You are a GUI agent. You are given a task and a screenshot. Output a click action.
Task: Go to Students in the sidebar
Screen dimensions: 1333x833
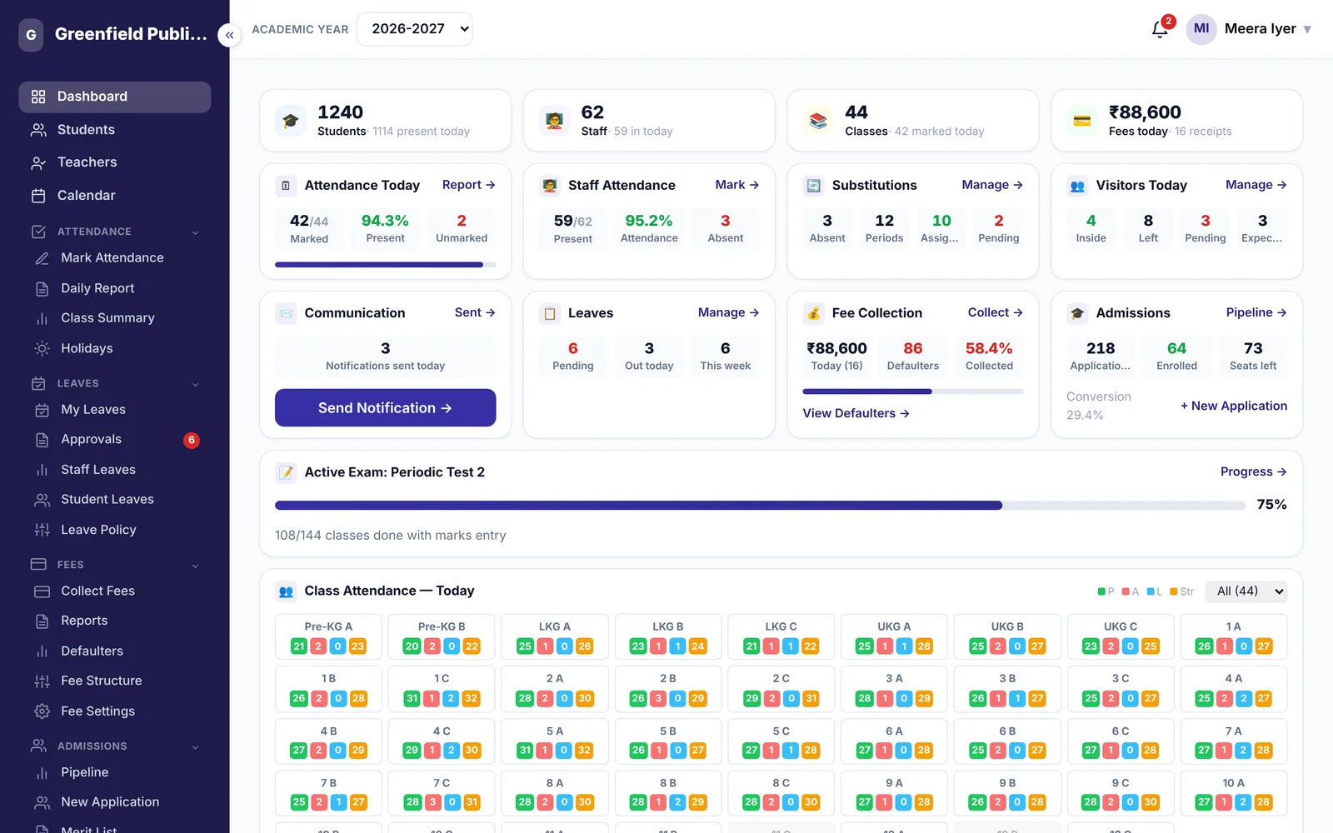(x=115, y=130)
